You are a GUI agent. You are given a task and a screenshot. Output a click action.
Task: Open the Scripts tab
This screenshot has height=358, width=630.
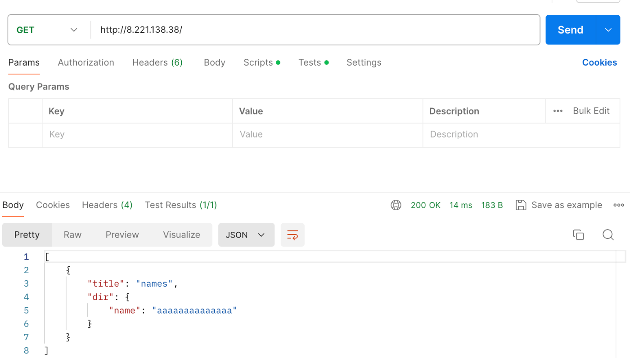[262, 62]
